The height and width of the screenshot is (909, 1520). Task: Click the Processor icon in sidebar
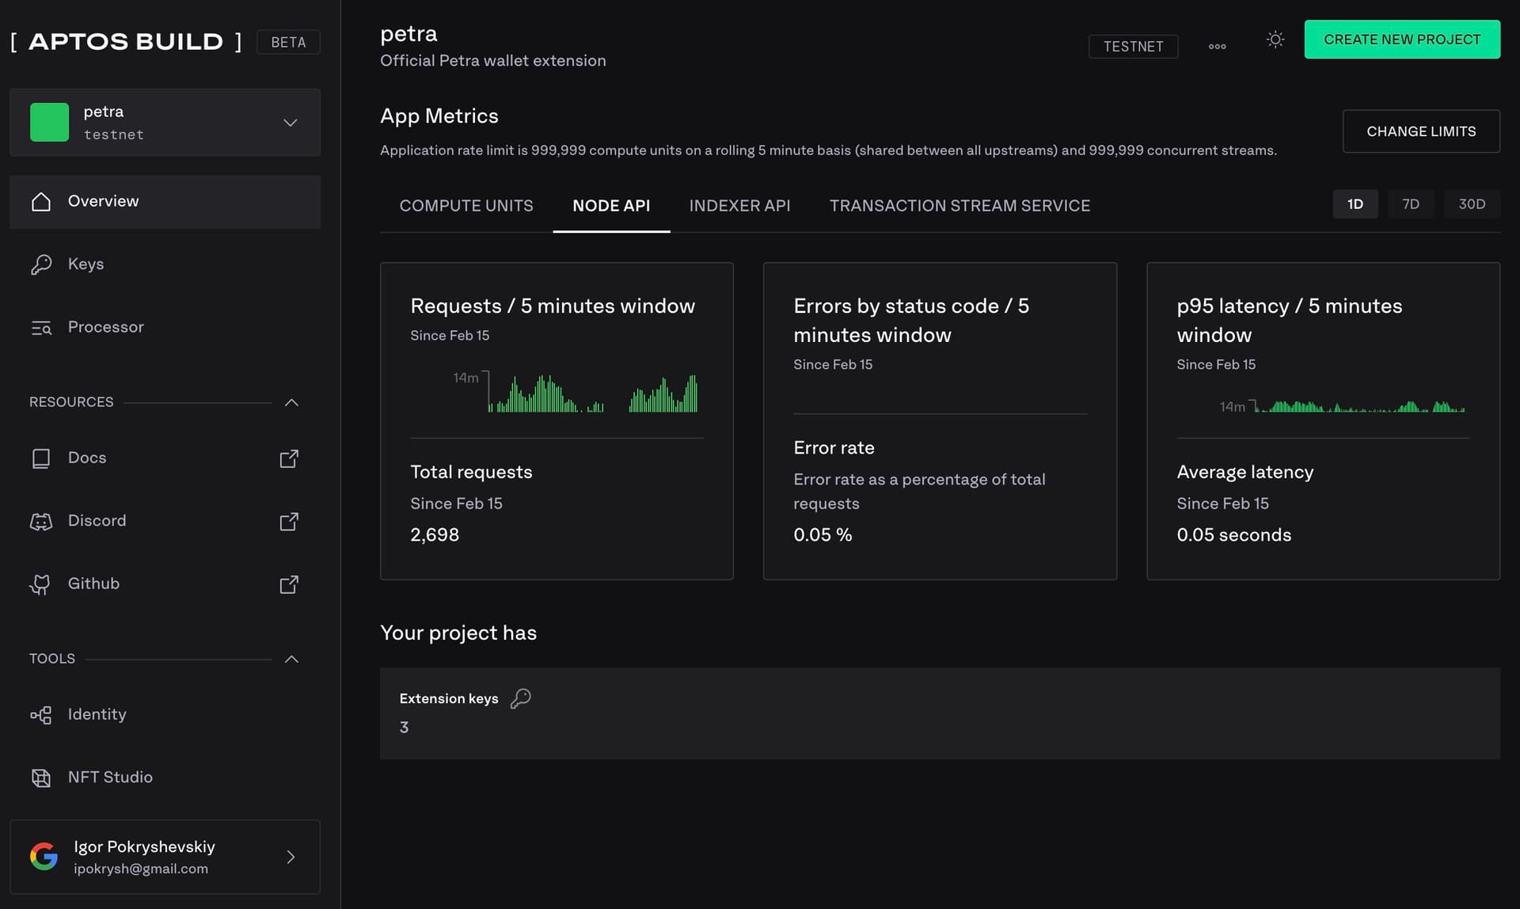pyautogui.click(x=41, y=328)
